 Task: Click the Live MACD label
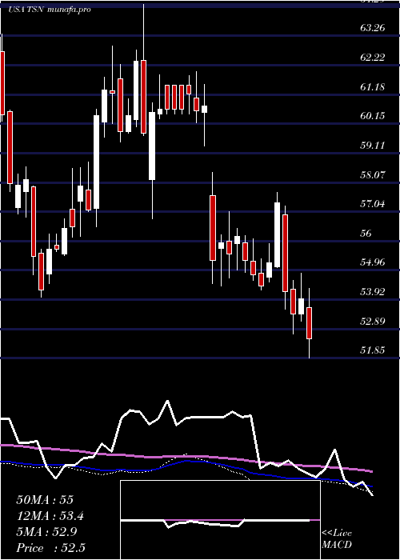(x=337, y=539)
